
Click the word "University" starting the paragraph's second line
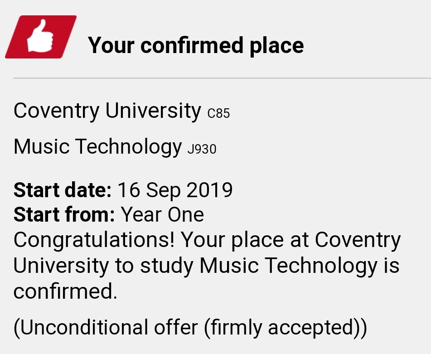tap(61, 266)
